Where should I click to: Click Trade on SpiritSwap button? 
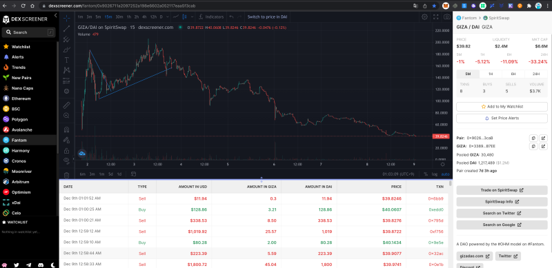[x=502, y=190]
